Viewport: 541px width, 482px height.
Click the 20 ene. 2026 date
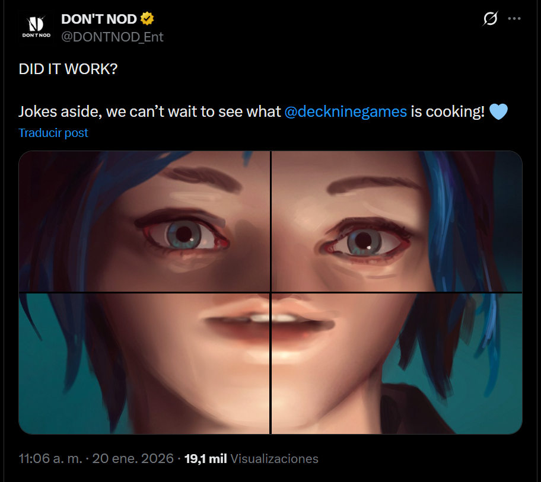(133, 458)
